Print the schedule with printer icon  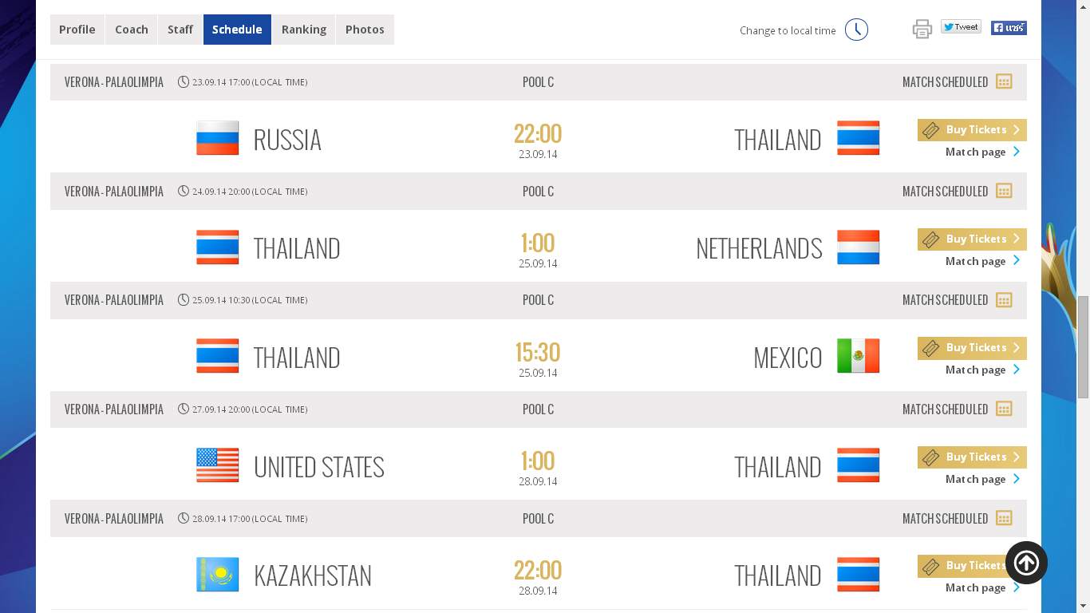[922, 30]
